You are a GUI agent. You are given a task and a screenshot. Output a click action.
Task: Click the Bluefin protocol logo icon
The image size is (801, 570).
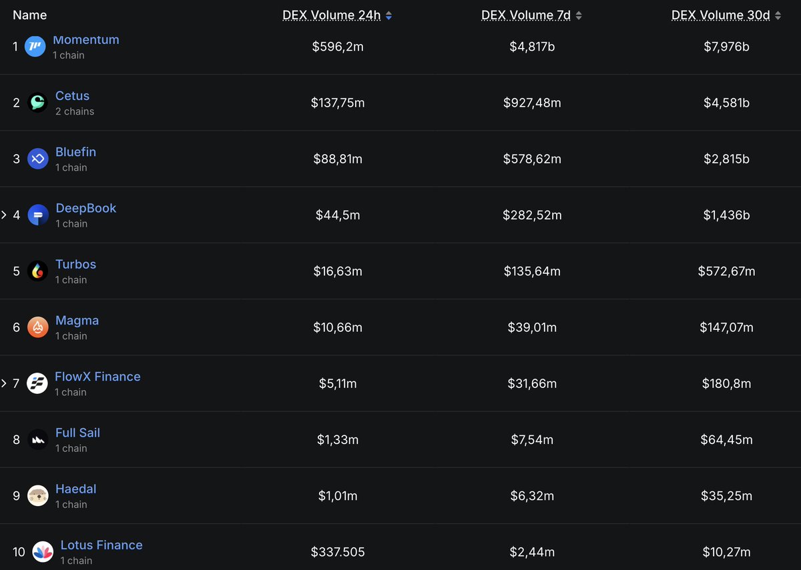click(38, 159)
